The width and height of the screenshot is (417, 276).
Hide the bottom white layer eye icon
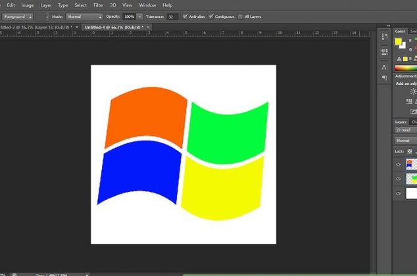[x=399, y=194]
